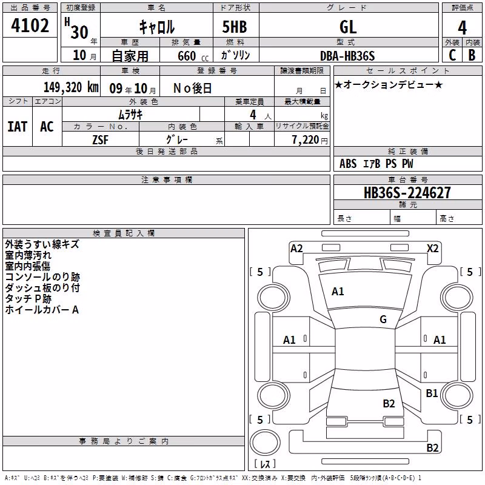Screen dimensions: 485x485
Task: Click inspector note コンソールのり跡
Action: 42,277
